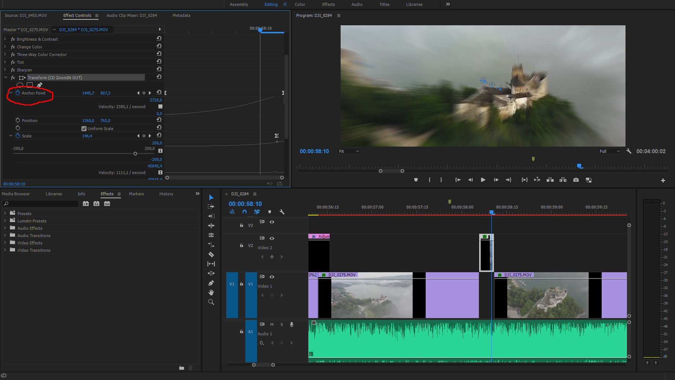Select the Slide tool
Image resolution: width=675 pixels, height=380 pixels.
tap(211, 273)
